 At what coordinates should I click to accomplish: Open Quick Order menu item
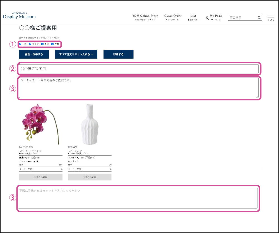click(x=173, y=18)
